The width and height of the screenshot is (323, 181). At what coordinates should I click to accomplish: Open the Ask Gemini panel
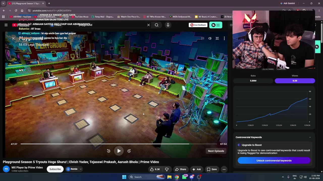[287, 4]
